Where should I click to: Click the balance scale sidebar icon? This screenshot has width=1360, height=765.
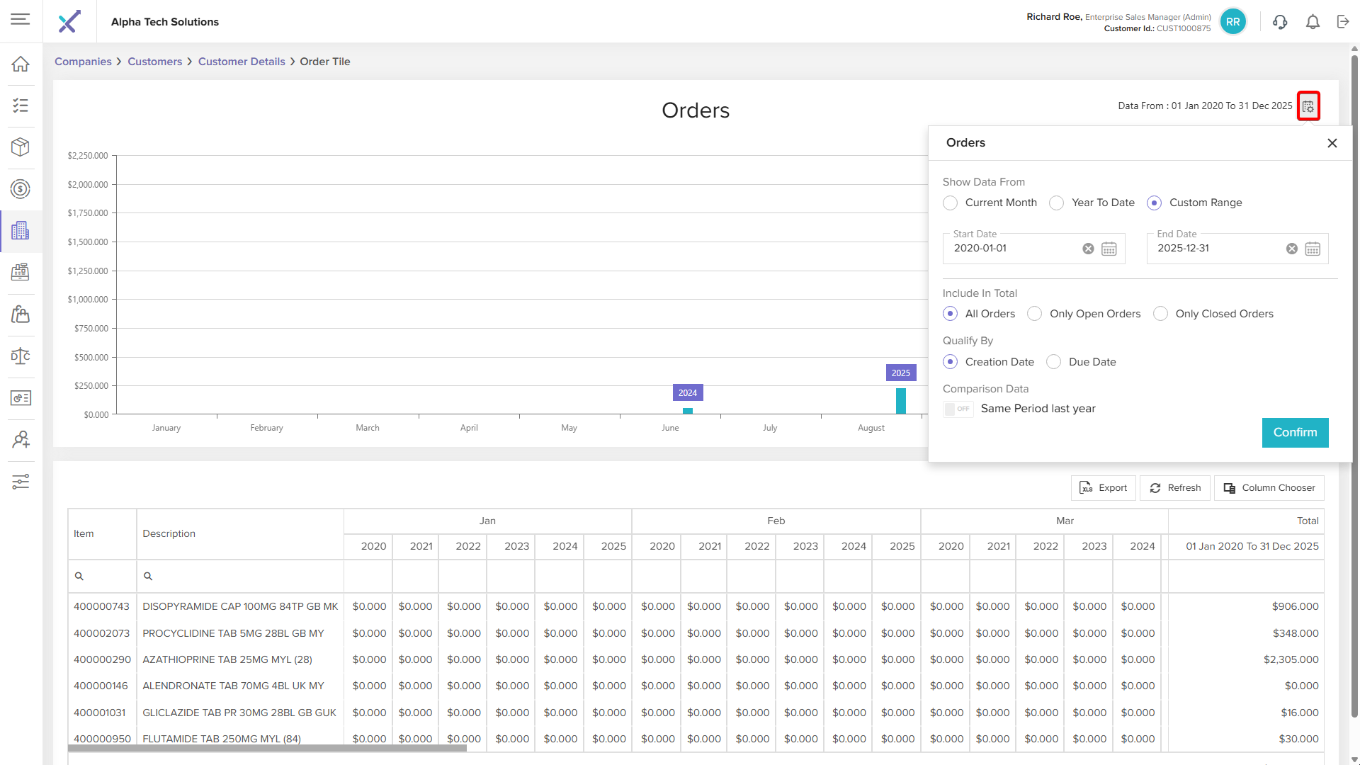(x=21, y=356)
